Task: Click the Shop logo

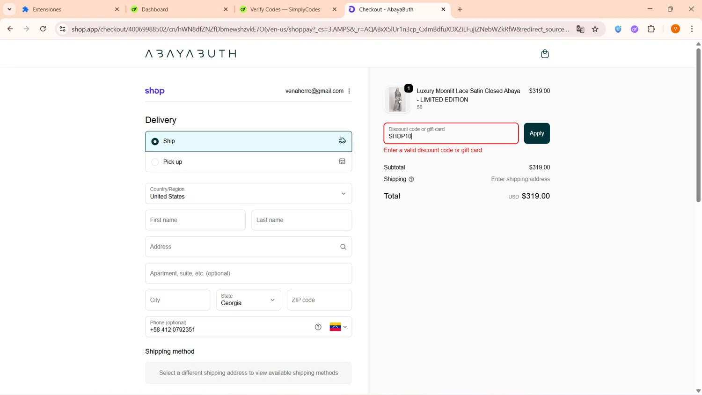Action: pos(155,91)
